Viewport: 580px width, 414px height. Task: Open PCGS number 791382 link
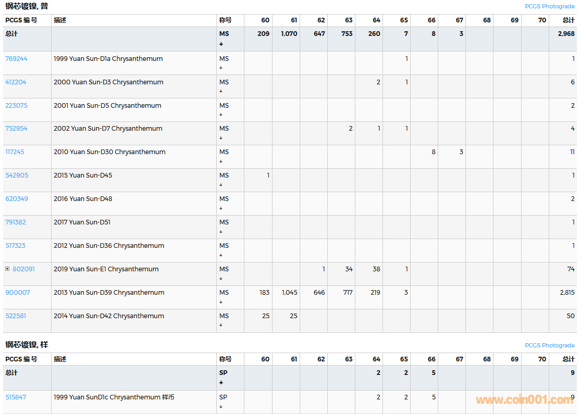(16, 222)
